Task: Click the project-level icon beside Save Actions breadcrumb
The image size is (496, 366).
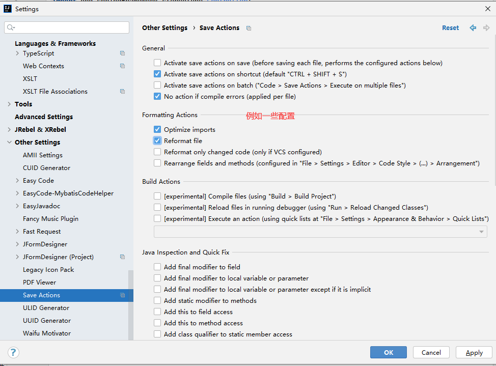Action: click(249, 28)
